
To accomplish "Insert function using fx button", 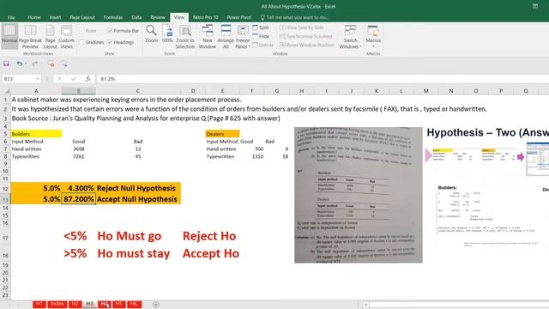I will pyautogui.click(x=87, y=79).
